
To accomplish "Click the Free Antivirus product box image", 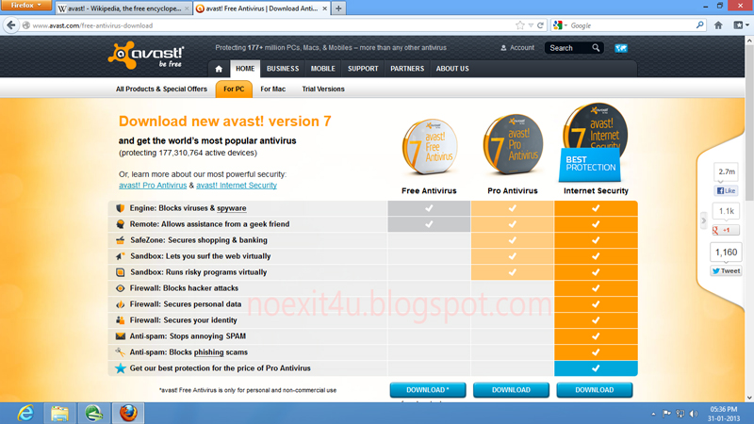I will coord(430,147).
